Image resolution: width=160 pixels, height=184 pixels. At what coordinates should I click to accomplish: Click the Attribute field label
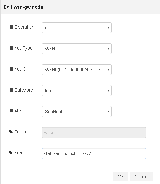coord(23,111)
